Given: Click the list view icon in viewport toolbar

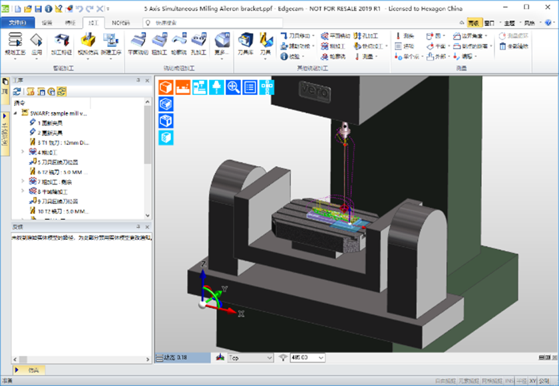Looking at the screenshot, I should (x=250, y=87).
